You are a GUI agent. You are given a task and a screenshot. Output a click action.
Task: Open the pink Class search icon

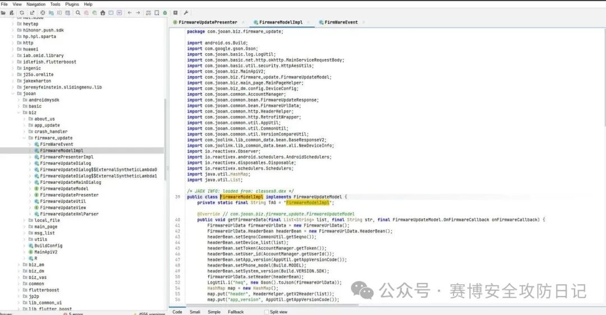pos(86,13)
